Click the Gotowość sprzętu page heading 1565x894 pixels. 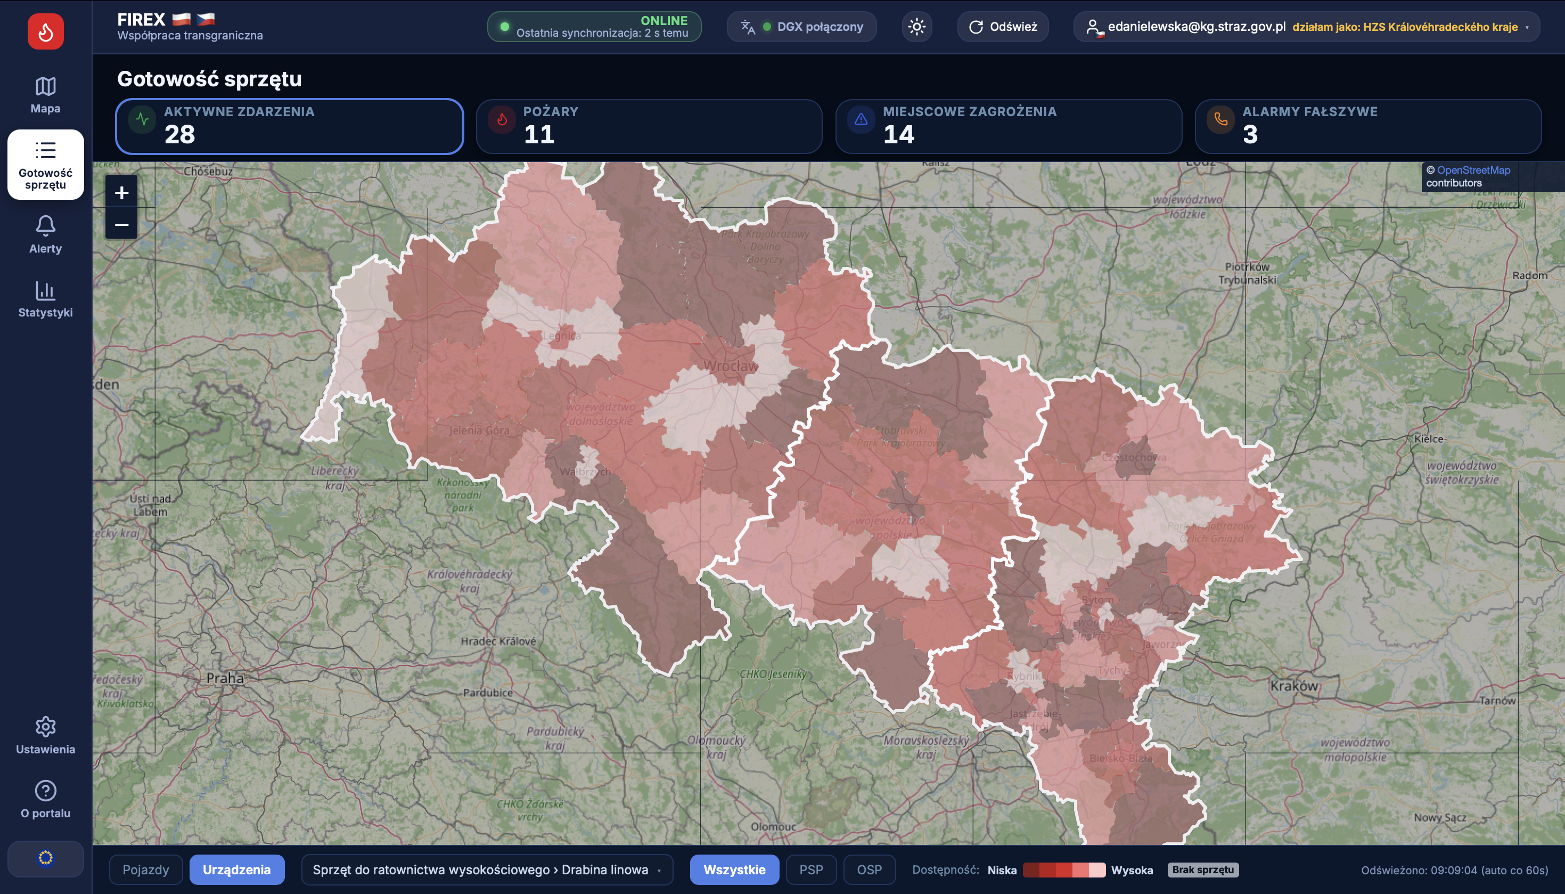point(209,79)
